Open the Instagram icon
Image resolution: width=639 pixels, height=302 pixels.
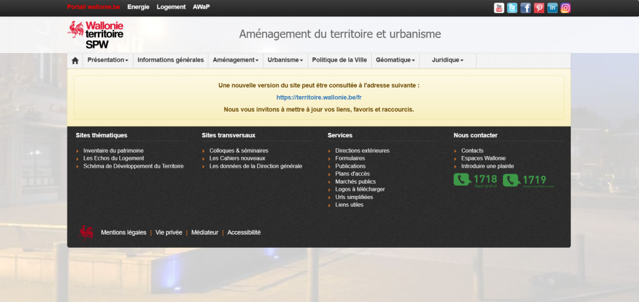[x=566, y=8]
